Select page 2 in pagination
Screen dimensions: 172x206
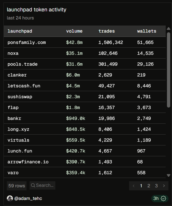tap(149, 186)
